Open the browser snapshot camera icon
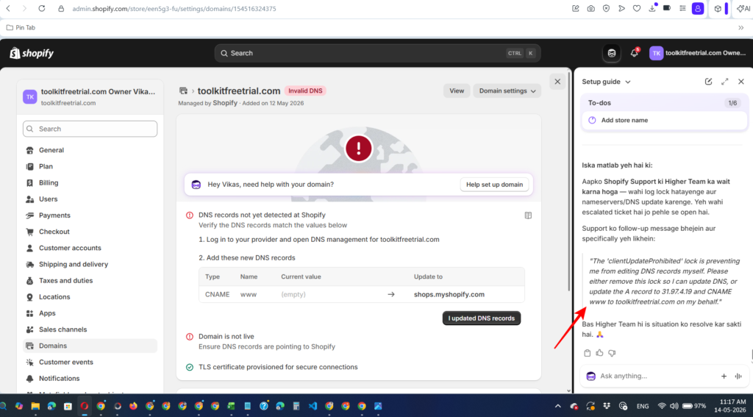 click(590, 9)
